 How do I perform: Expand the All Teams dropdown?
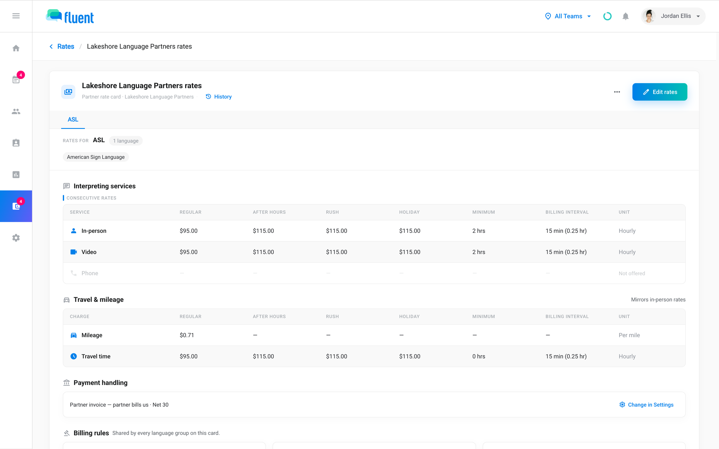[568, 16]
